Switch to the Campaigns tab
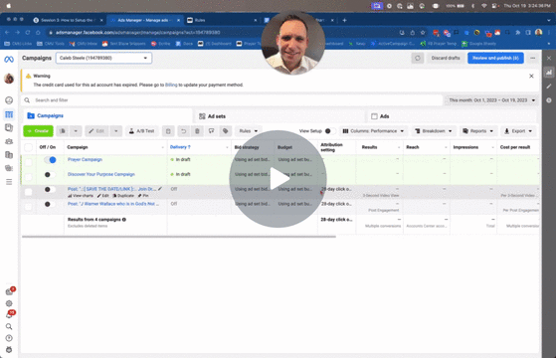This screenshot has width=556, height=358. tap(107, 116)
